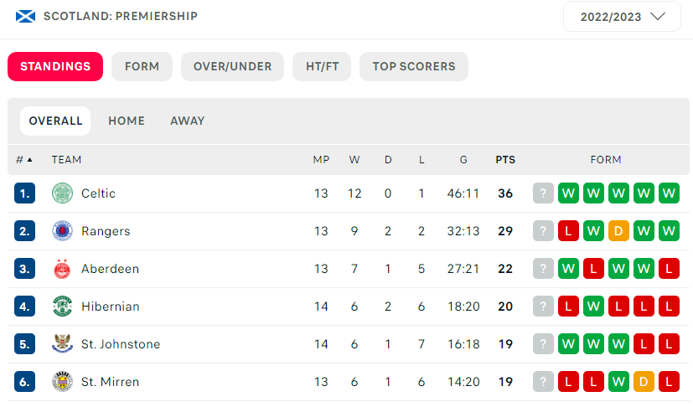Click the Celtic club crest icon

point(62,193)
